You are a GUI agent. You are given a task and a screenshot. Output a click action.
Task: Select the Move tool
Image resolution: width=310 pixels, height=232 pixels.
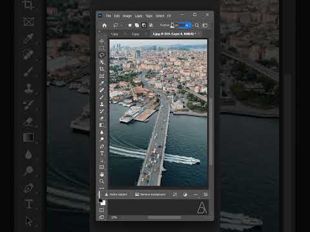coord(101,41)
